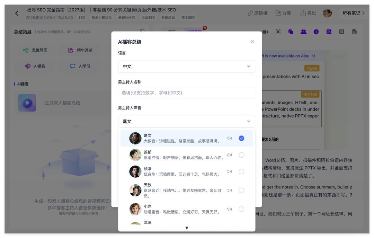Click the 75/60 badge
The image size is (374, 238).
pos(312,68)
